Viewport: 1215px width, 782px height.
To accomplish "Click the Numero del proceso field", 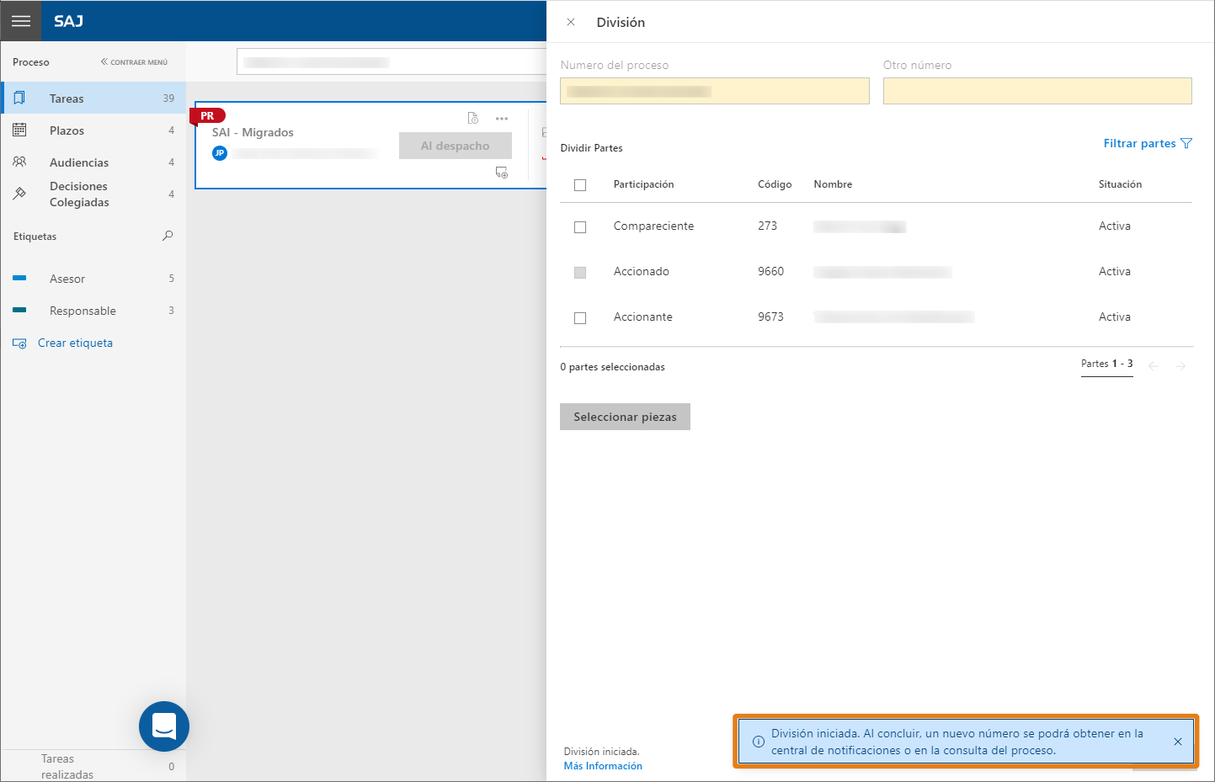I will [715, 91].
